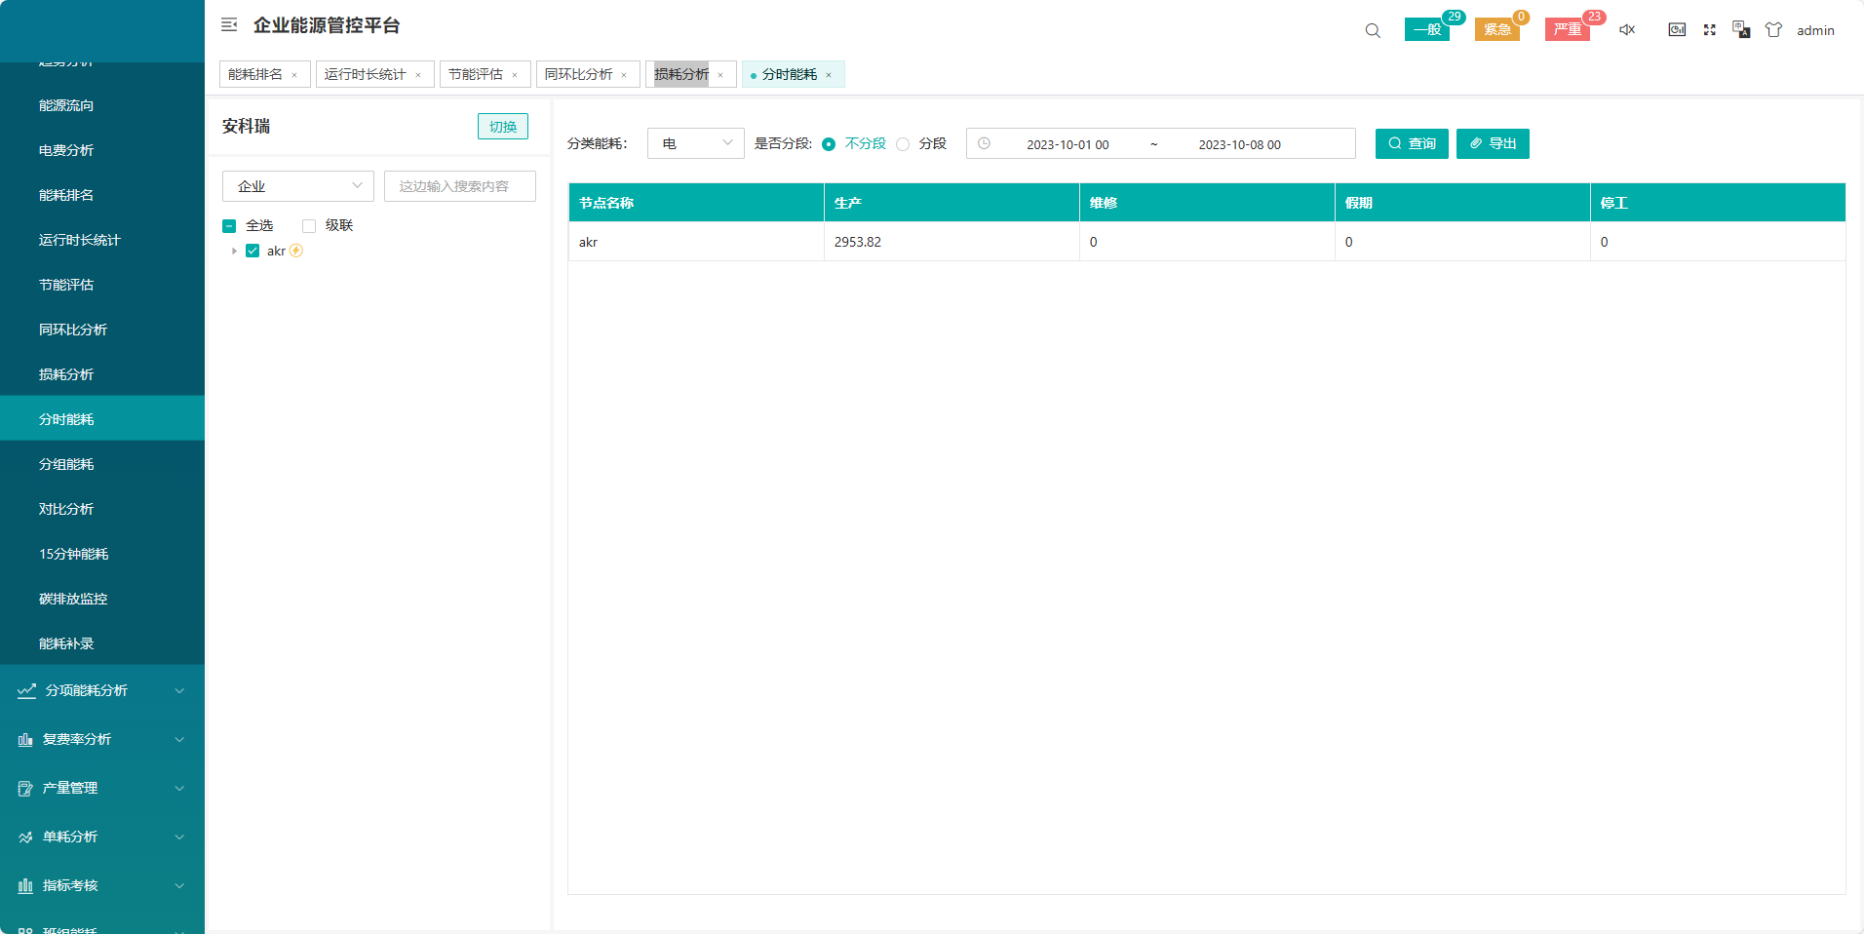Click the clock icon in date range
The height and width of the screenshot is (934, 1864).
985,143
